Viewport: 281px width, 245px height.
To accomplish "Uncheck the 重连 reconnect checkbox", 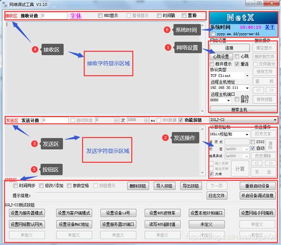I will coord(237,64).
